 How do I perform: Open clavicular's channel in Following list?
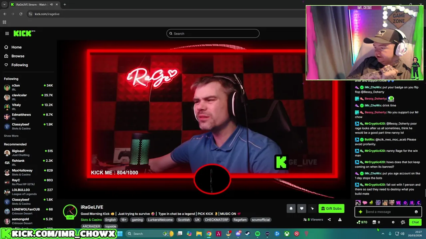click(28, 97)
